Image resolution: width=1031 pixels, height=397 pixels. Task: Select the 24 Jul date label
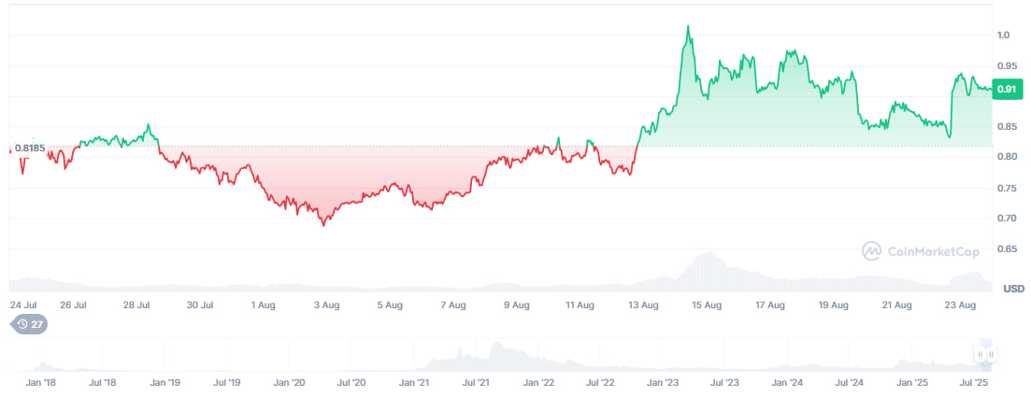[x=22, y=305]
